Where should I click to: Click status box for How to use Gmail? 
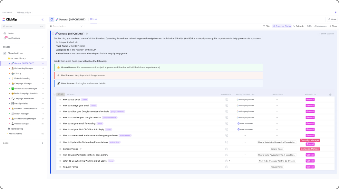(60, 100)
